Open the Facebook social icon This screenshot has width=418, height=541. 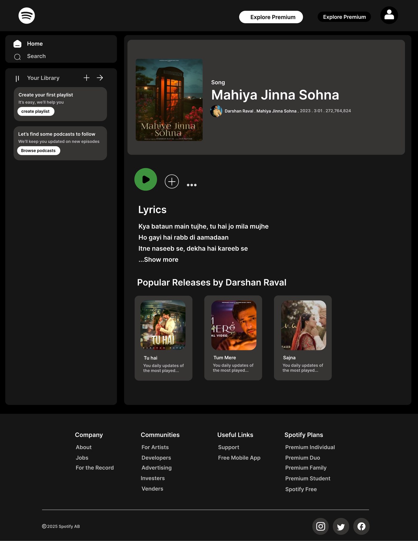[x=361, y=526]
